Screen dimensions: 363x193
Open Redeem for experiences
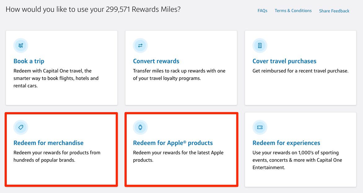pyautogui.click(x=286, y=143)
